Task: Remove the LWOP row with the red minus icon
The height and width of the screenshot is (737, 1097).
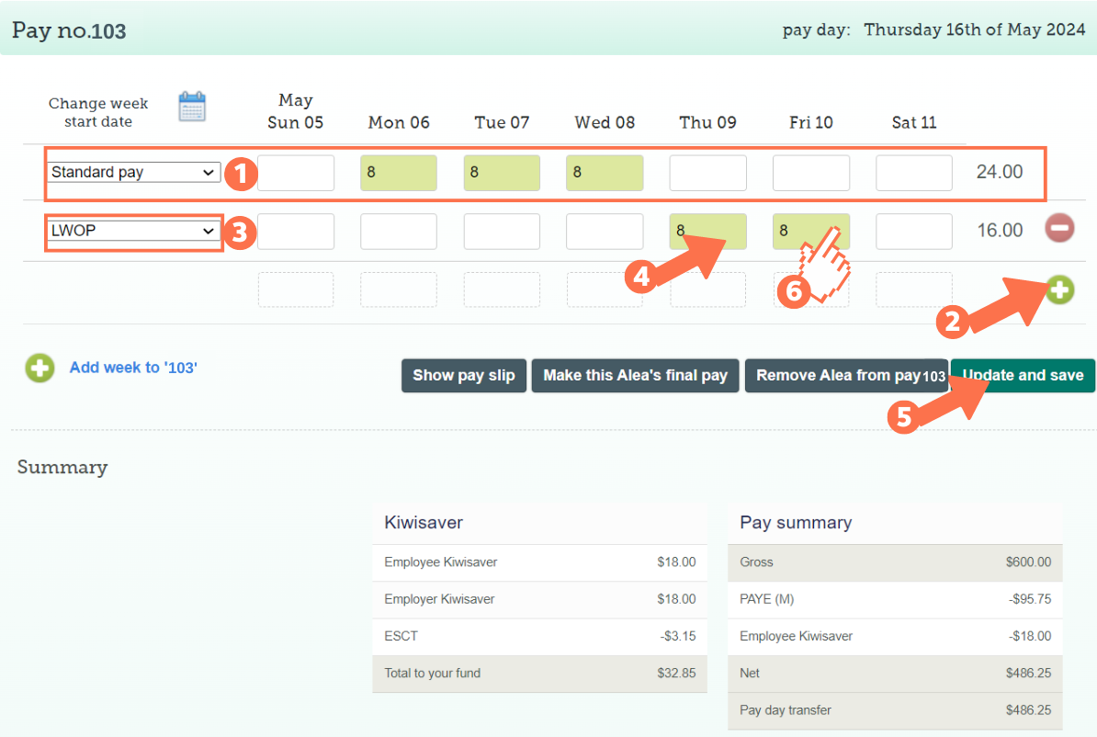Action: click(x=1059, y=228)
